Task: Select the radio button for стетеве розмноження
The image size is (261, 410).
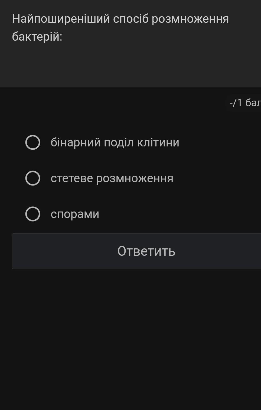Action: (33, 178)
